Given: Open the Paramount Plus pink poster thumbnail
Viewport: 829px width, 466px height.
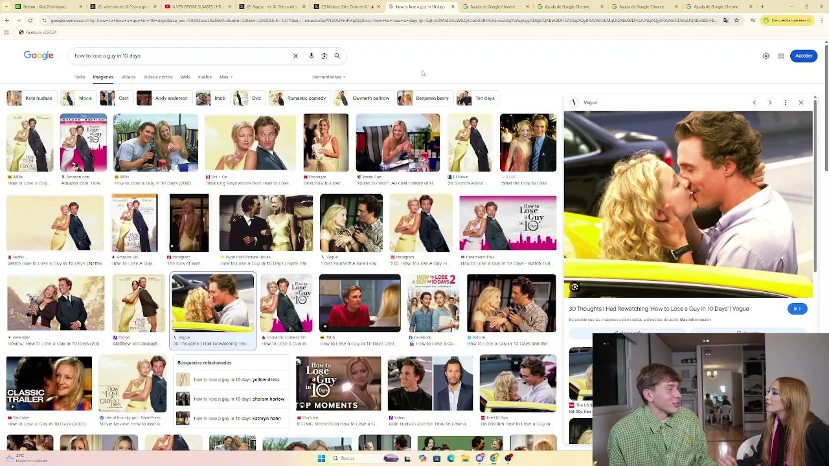Looking at the screenshot, I should tap(508, 223).
